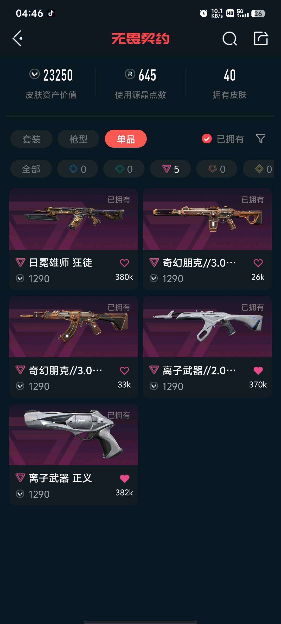Toggle heart on skin with 26k likes
This screenshot has height=624, width=281.
[x=258, y=263]
